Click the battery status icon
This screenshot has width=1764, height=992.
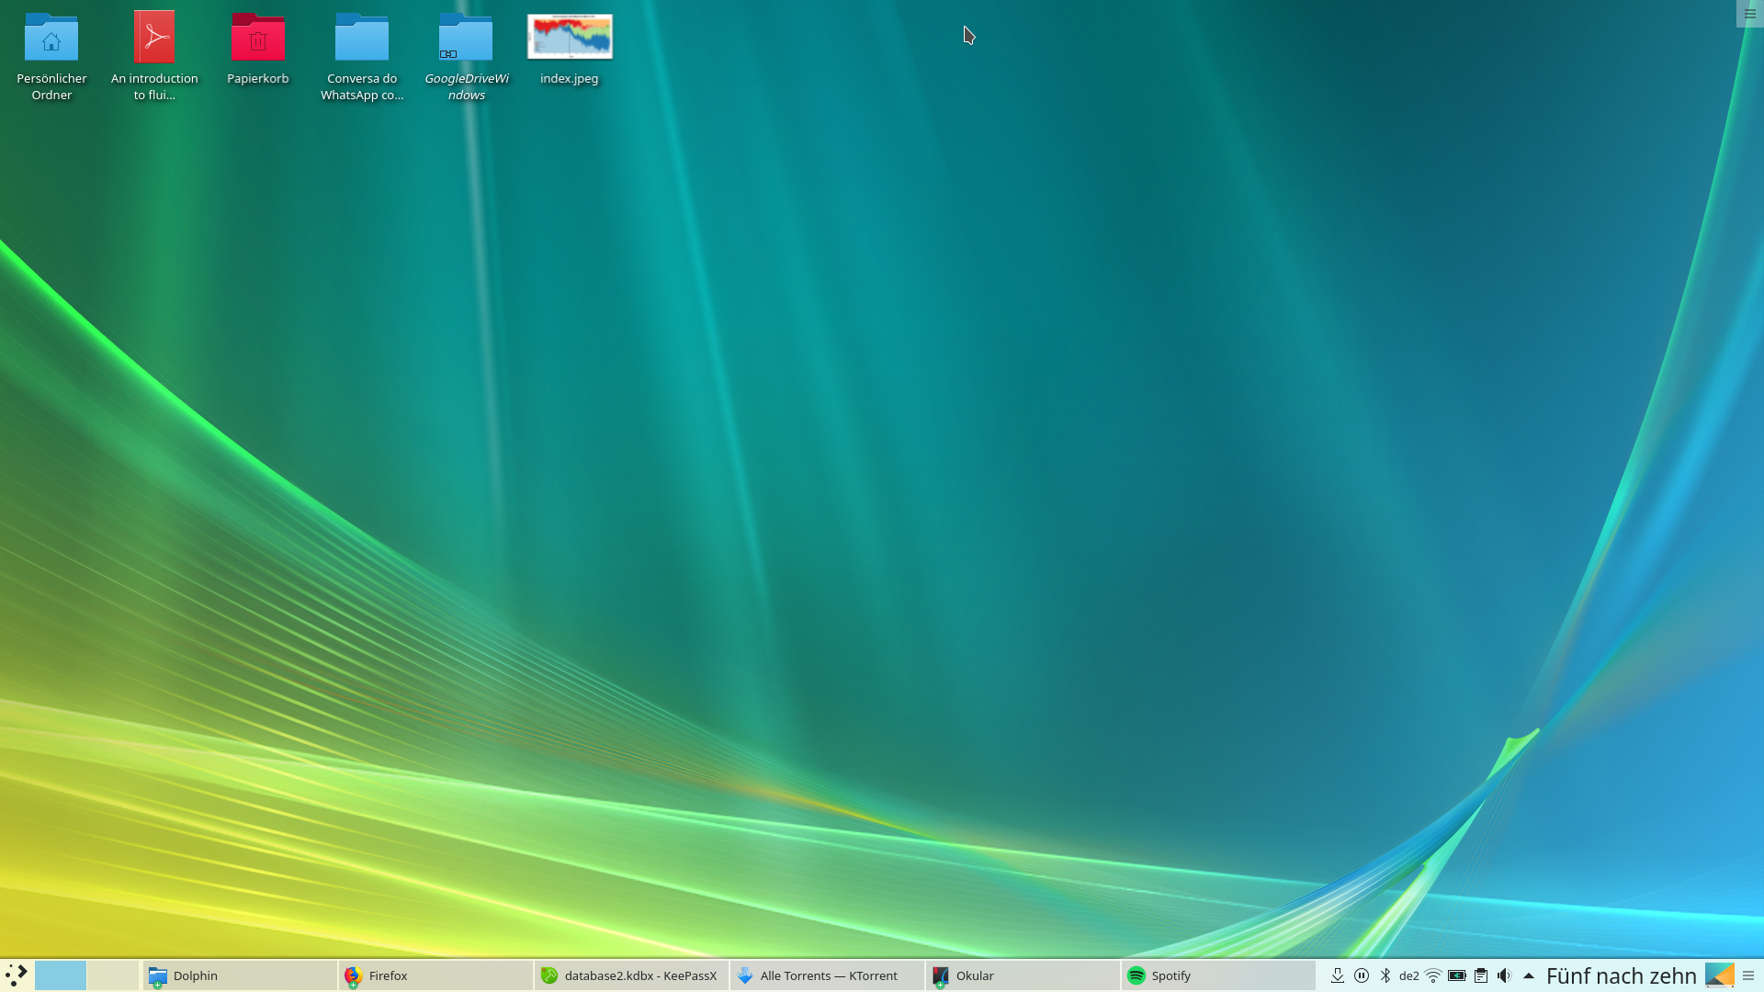(1453, 975)
